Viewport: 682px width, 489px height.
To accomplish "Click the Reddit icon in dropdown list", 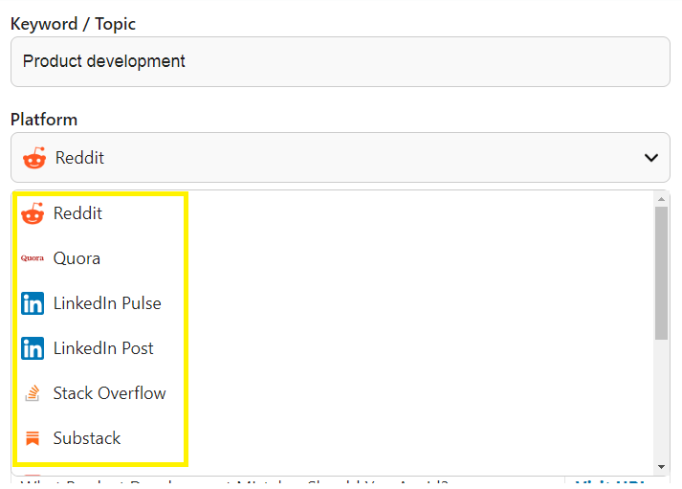I will [33, 213].
